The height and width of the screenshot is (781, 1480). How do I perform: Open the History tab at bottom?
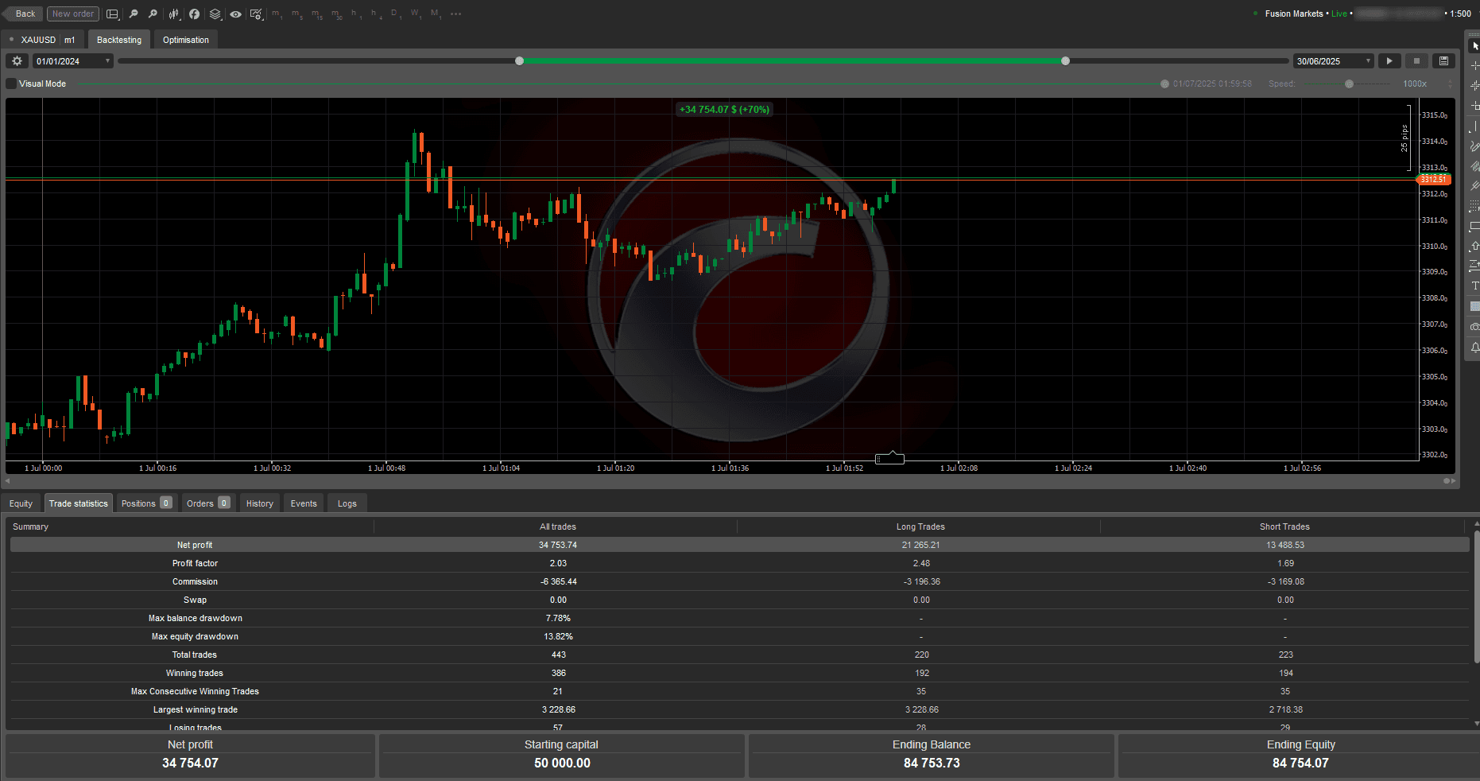coord(259,503)
